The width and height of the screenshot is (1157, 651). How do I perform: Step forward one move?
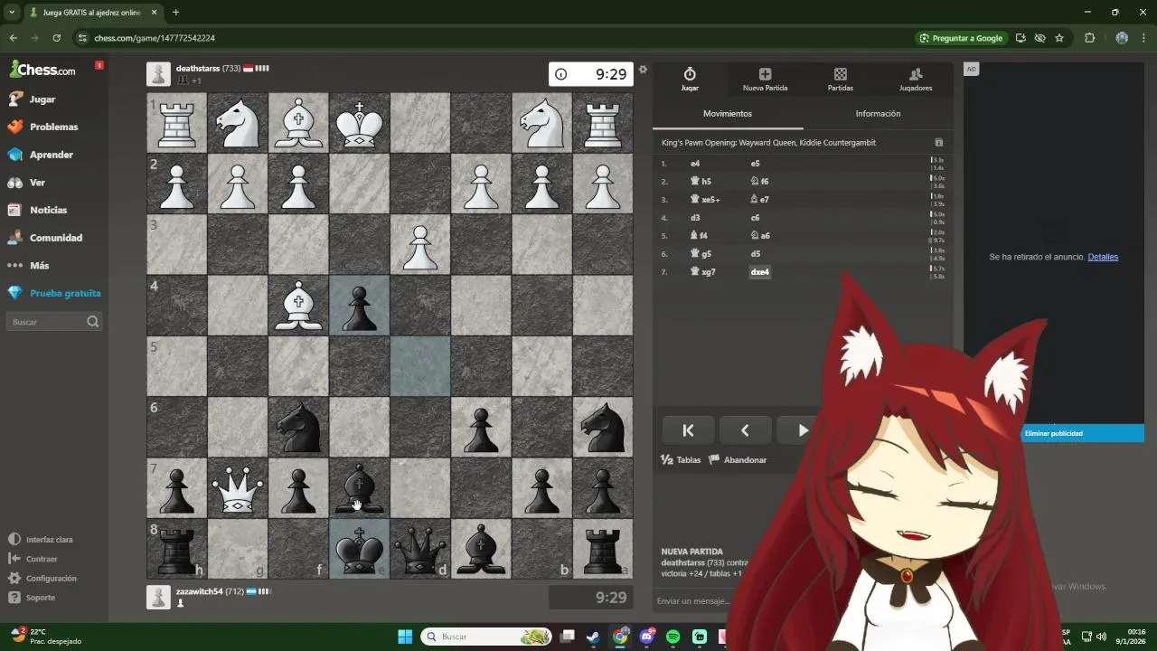click(x=802, y=430)
